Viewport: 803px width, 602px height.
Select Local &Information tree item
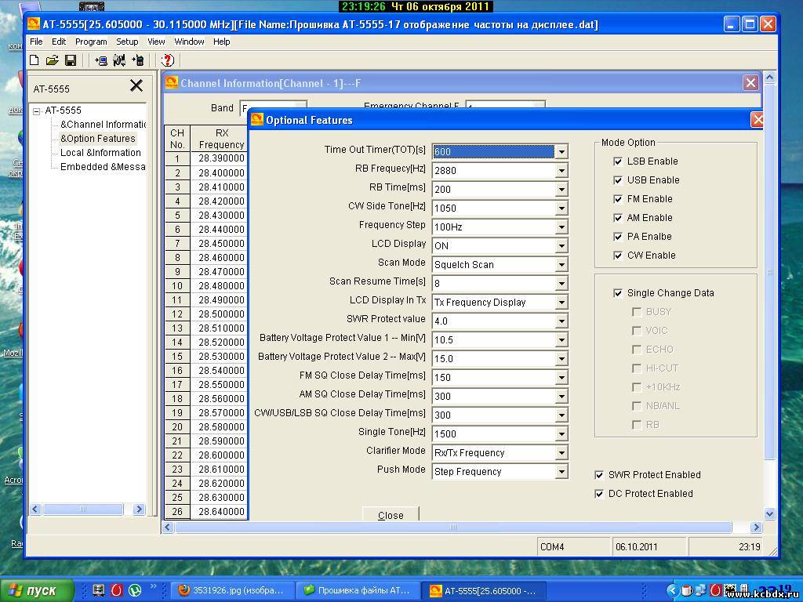pos(100,153)
